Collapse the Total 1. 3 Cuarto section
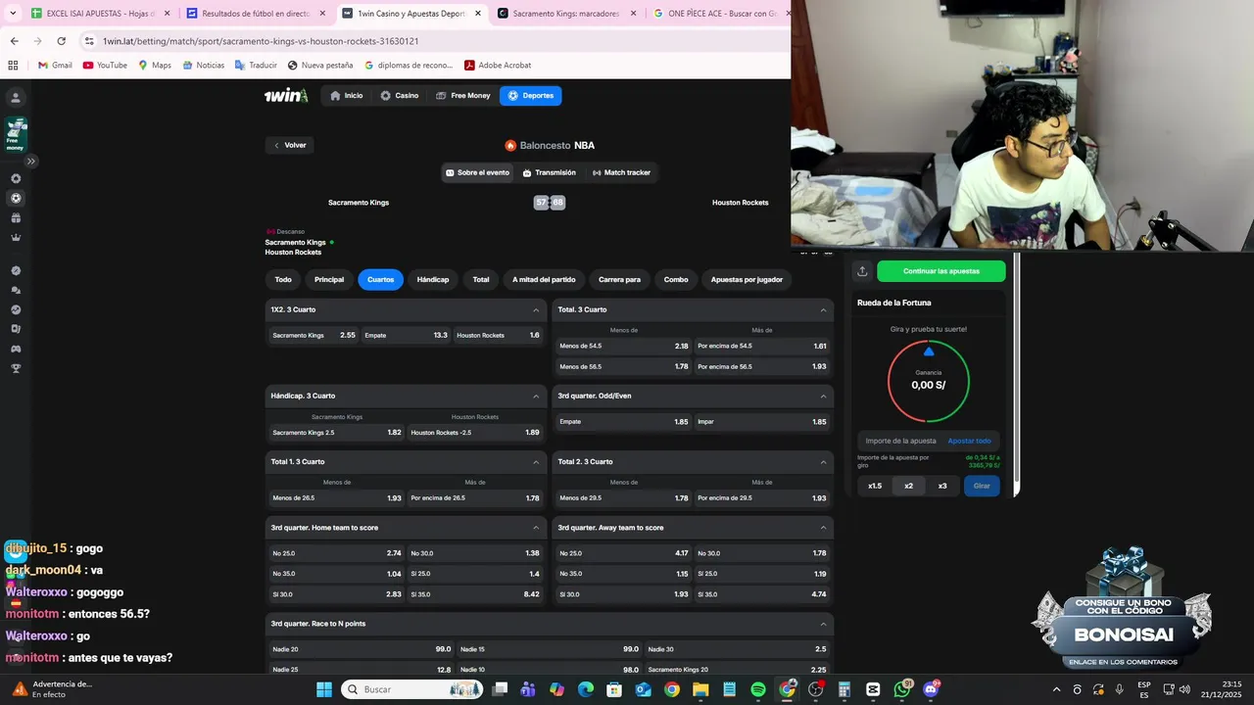 tap(536, 461)
